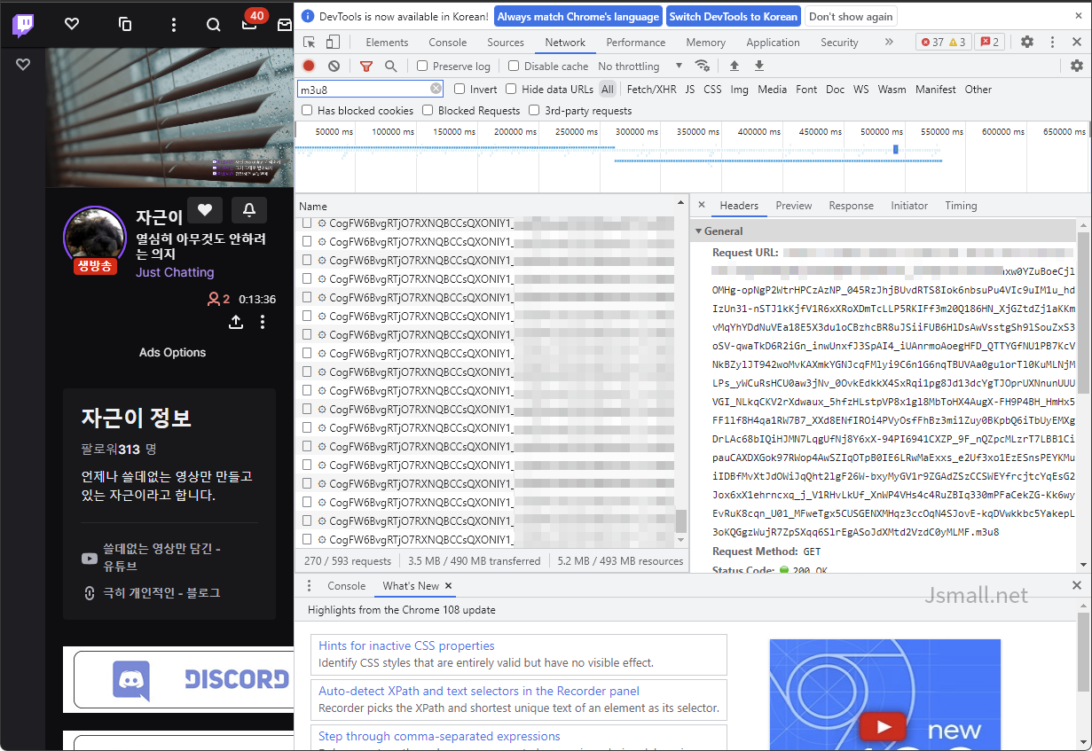Screen dimensions: 1092x751
Task: Click Switch DevTools to Korean button
Action: click(x=734, y=16)
